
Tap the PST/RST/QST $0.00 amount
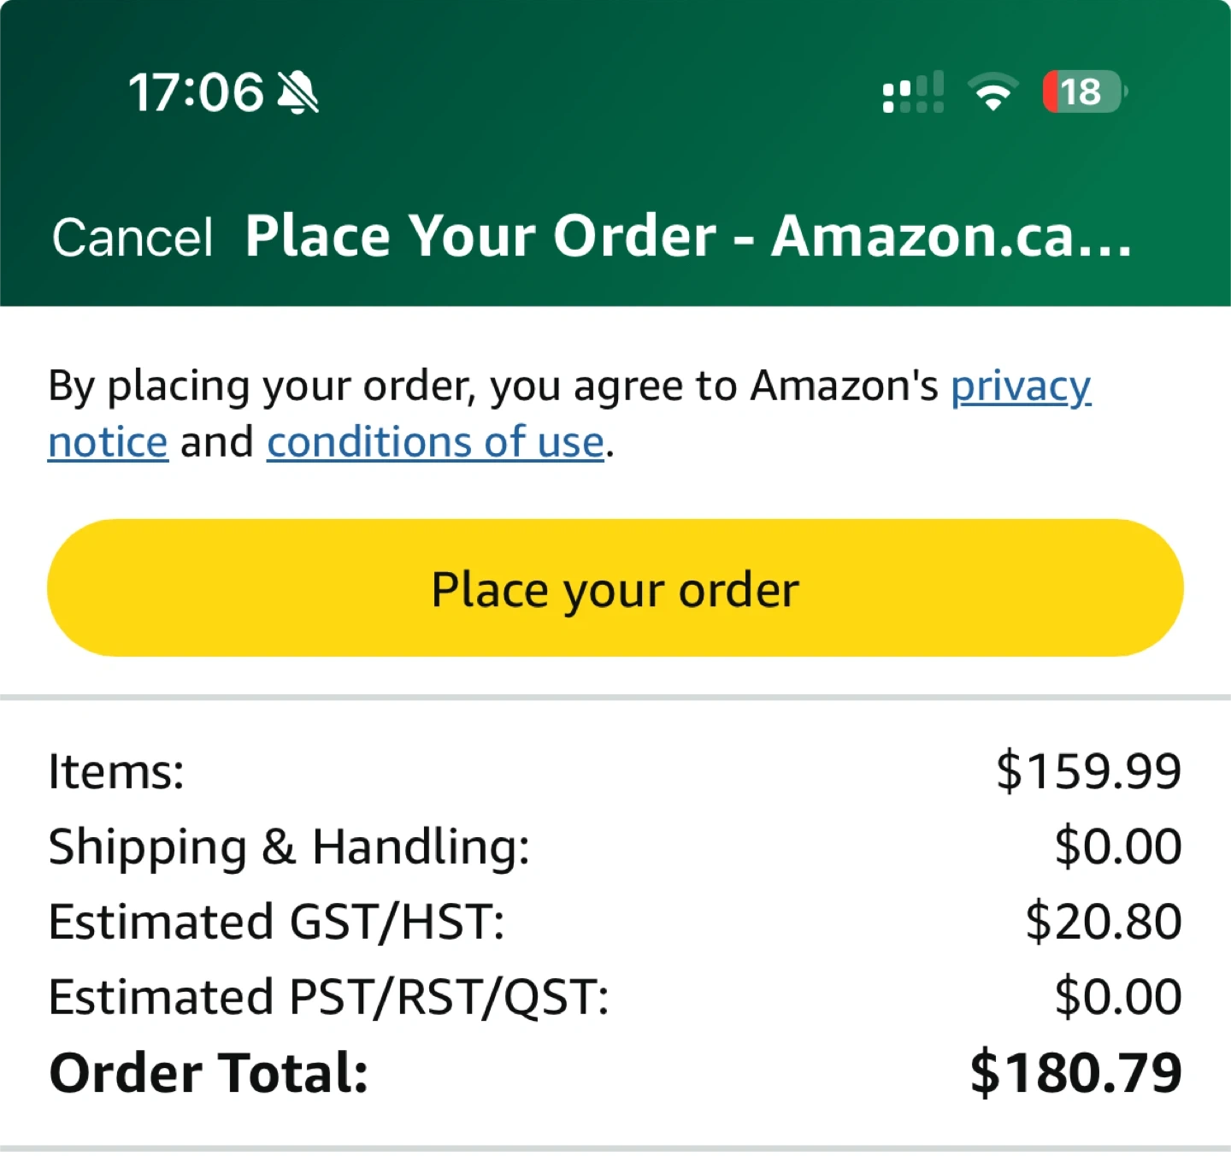click(x=1117, y=997)
